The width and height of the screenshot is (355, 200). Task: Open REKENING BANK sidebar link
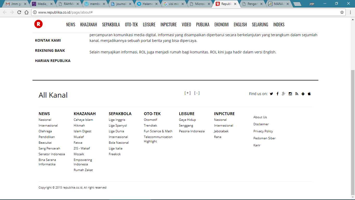(50, 51)
